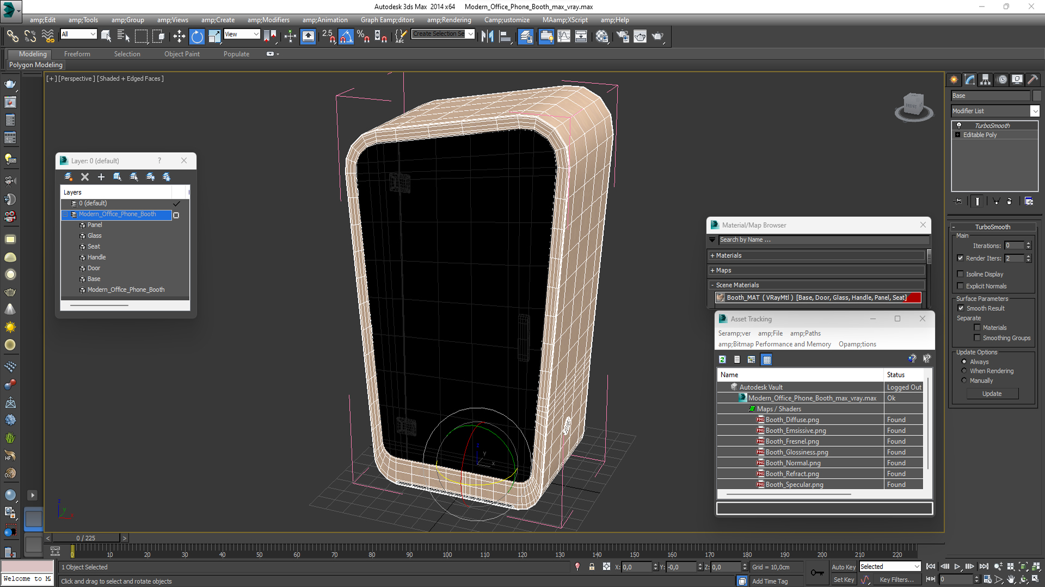
Task: Open amp;Edit menu in menu bar
Action: pos(40,20)
